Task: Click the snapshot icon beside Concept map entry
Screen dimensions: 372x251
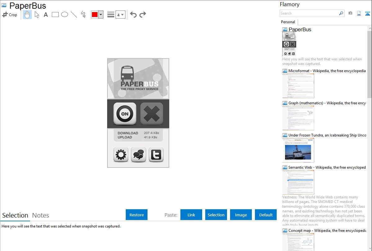Action: click(285, 231)
